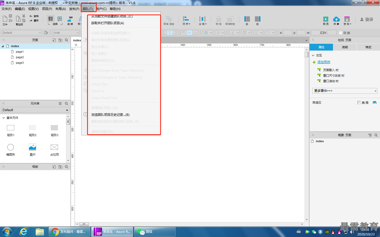Screen dimensions: 380x237
Task: Click add folder icon in Pages panel
Action: tap(60, 40)
